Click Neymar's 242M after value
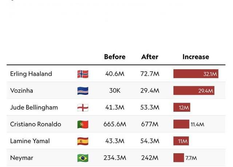Screen dimensions: 233x167 [150, 158]
